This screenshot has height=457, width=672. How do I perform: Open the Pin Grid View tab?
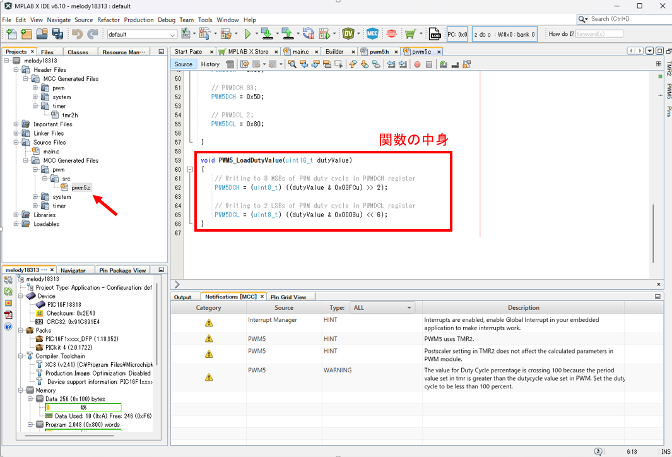click(x=288, y=297)
